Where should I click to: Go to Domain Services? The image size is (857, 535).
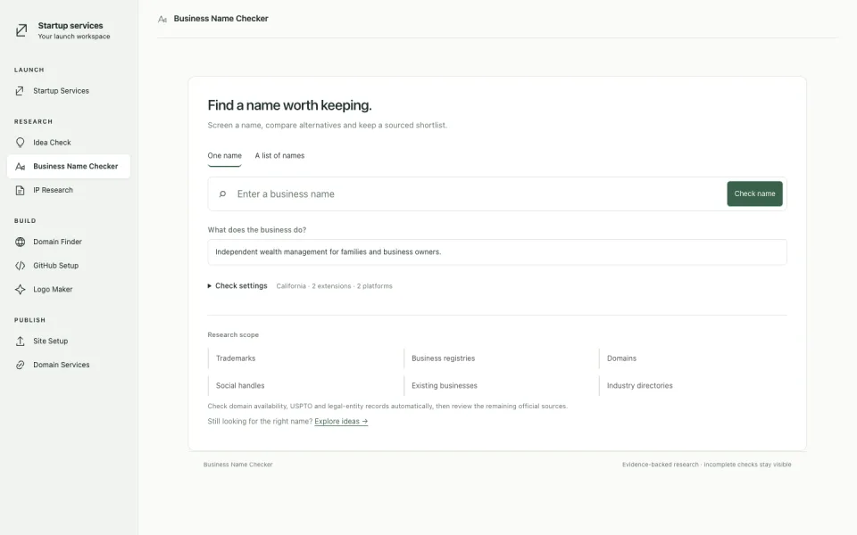point(69,365)
